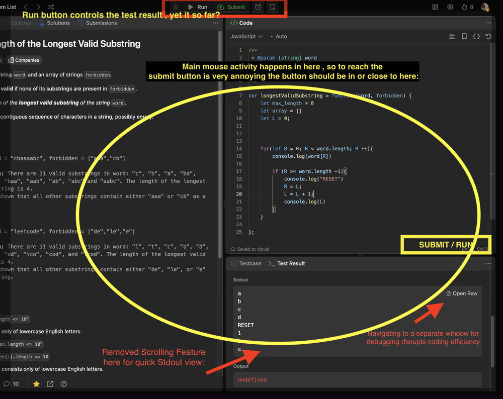The width and height of the screenshot is (503, 399).
Task: Open the JavaScript language dropdown
Action: [246, 36]
